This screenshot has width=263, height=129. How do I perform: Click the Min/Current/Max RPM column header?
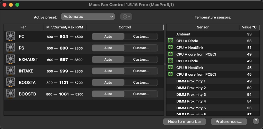pyautogui.click(x=64, y=27)
